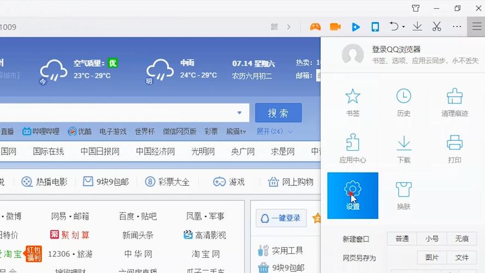
Task: Choose 无痕 incognito window option
Action: tap(462, 239)
